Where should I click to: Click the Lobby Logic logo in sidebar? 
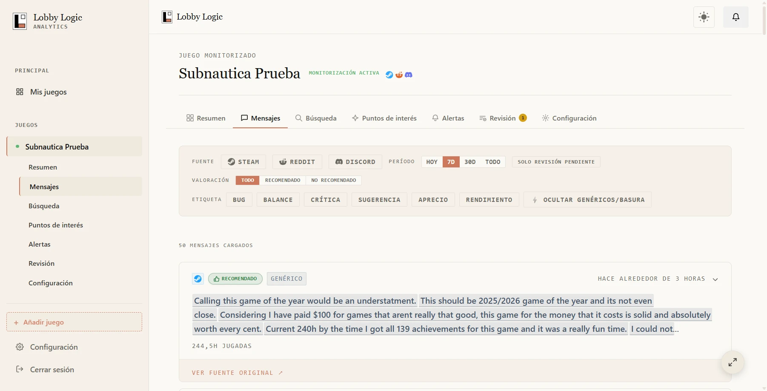pos(20,21)
